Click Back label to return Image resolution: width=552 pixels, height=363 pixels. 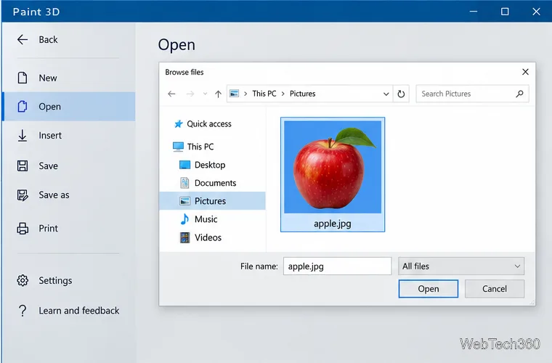[x=48, y=39]
